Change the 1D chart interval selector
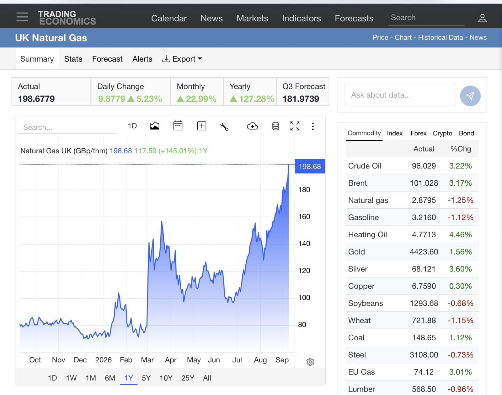The height and width of the screenshot is (395, 502). [x=132, y=126]
